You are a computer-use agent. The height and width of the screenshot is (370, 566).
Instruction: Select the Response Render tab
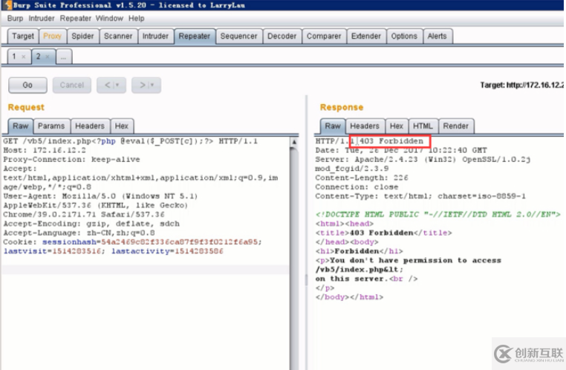456,126
